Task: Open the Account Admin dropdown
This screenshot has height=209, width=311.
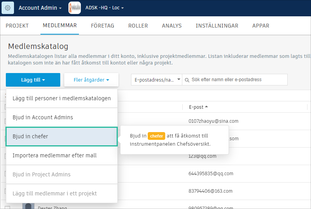Action: [x=40, y=8]
